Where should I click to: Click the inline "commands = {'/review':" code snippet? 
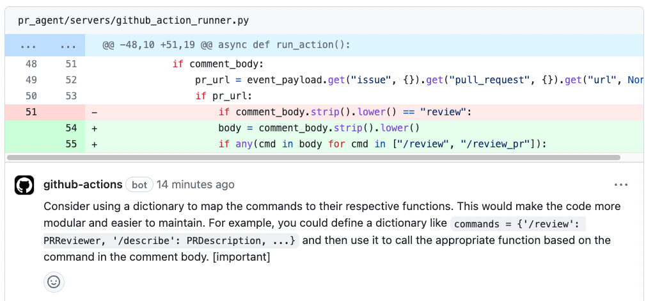[x=518, y=224]
